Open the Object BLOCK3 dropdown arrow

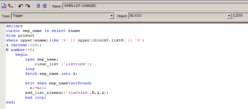(x=229, y=16)
